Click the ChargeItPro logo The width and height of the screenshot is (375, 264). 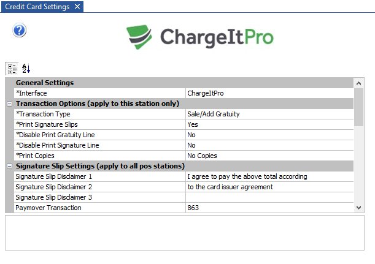click(x=200, y=37)
